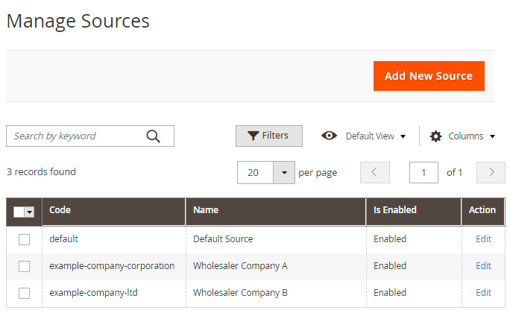
Task: Go to previous page arrow
Action: [x=374, y=172]
